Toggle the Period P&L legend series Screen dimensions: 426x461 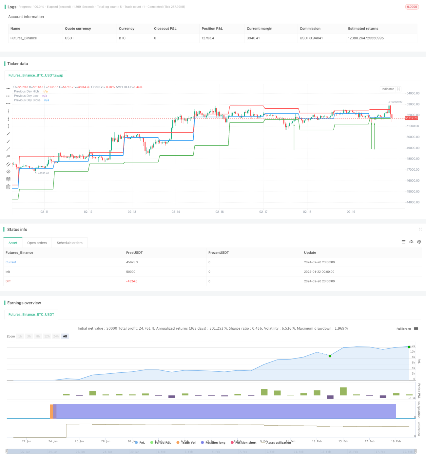[161, 443]
